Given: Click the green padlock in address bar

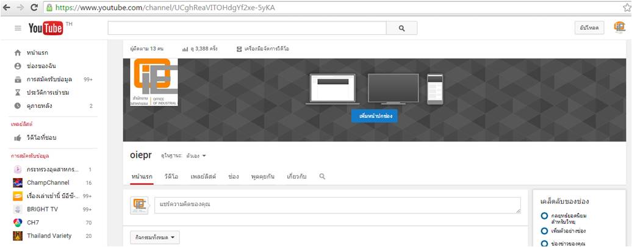Looking at the screenshot, I should click(49, 7).
